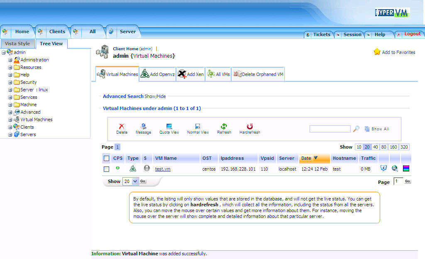The image size is (425, 259).
Task: Switch to Normal View icon
Action: click(198, 127)
